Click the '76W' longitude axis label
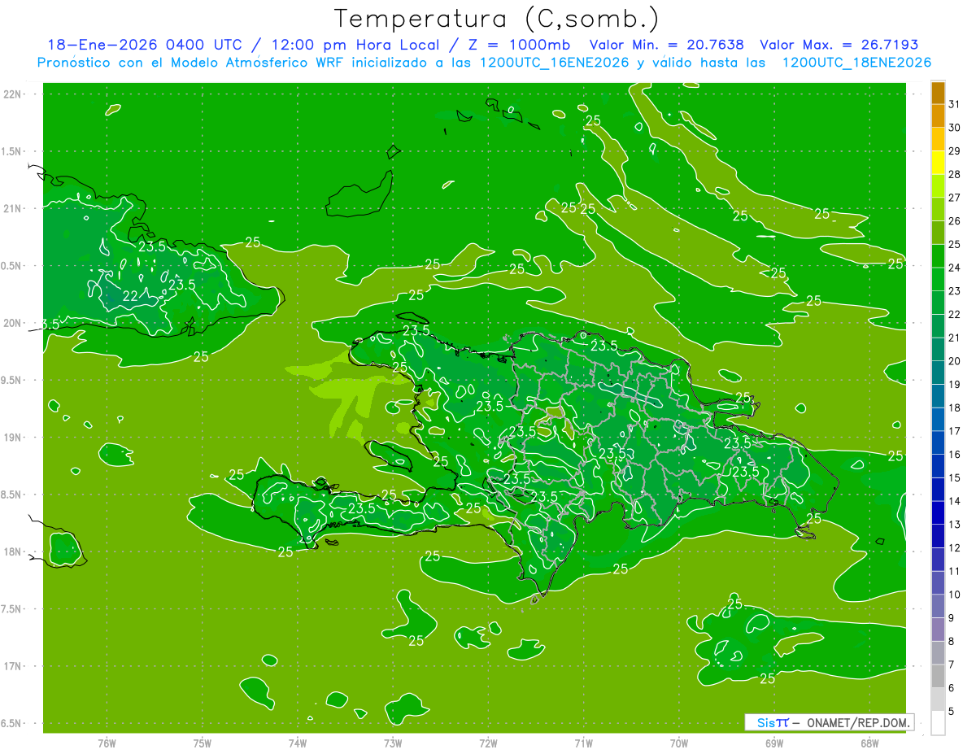976x754 pixels. pos(107,743)
